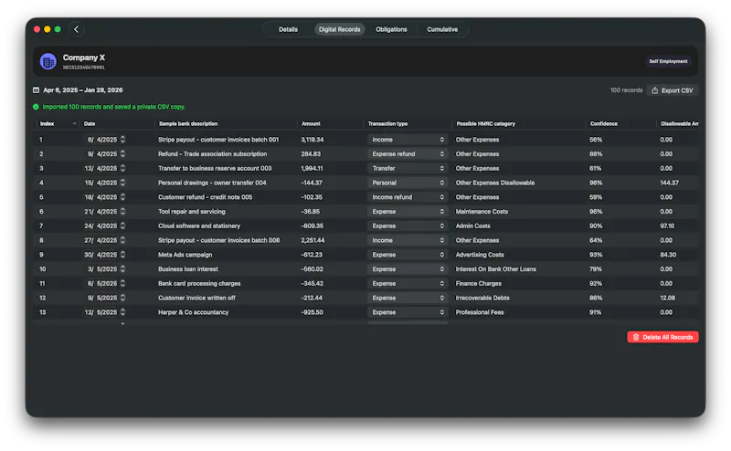Click the Company X building icon
The image size is (731, 451).
coord(48,61)
